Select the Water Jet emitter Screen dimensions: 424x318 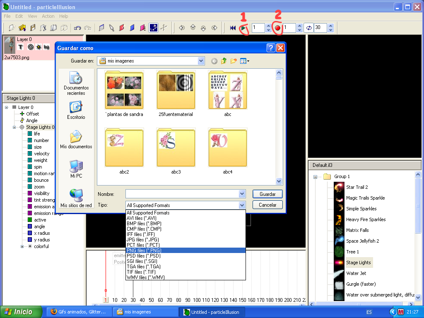point(356,273)
